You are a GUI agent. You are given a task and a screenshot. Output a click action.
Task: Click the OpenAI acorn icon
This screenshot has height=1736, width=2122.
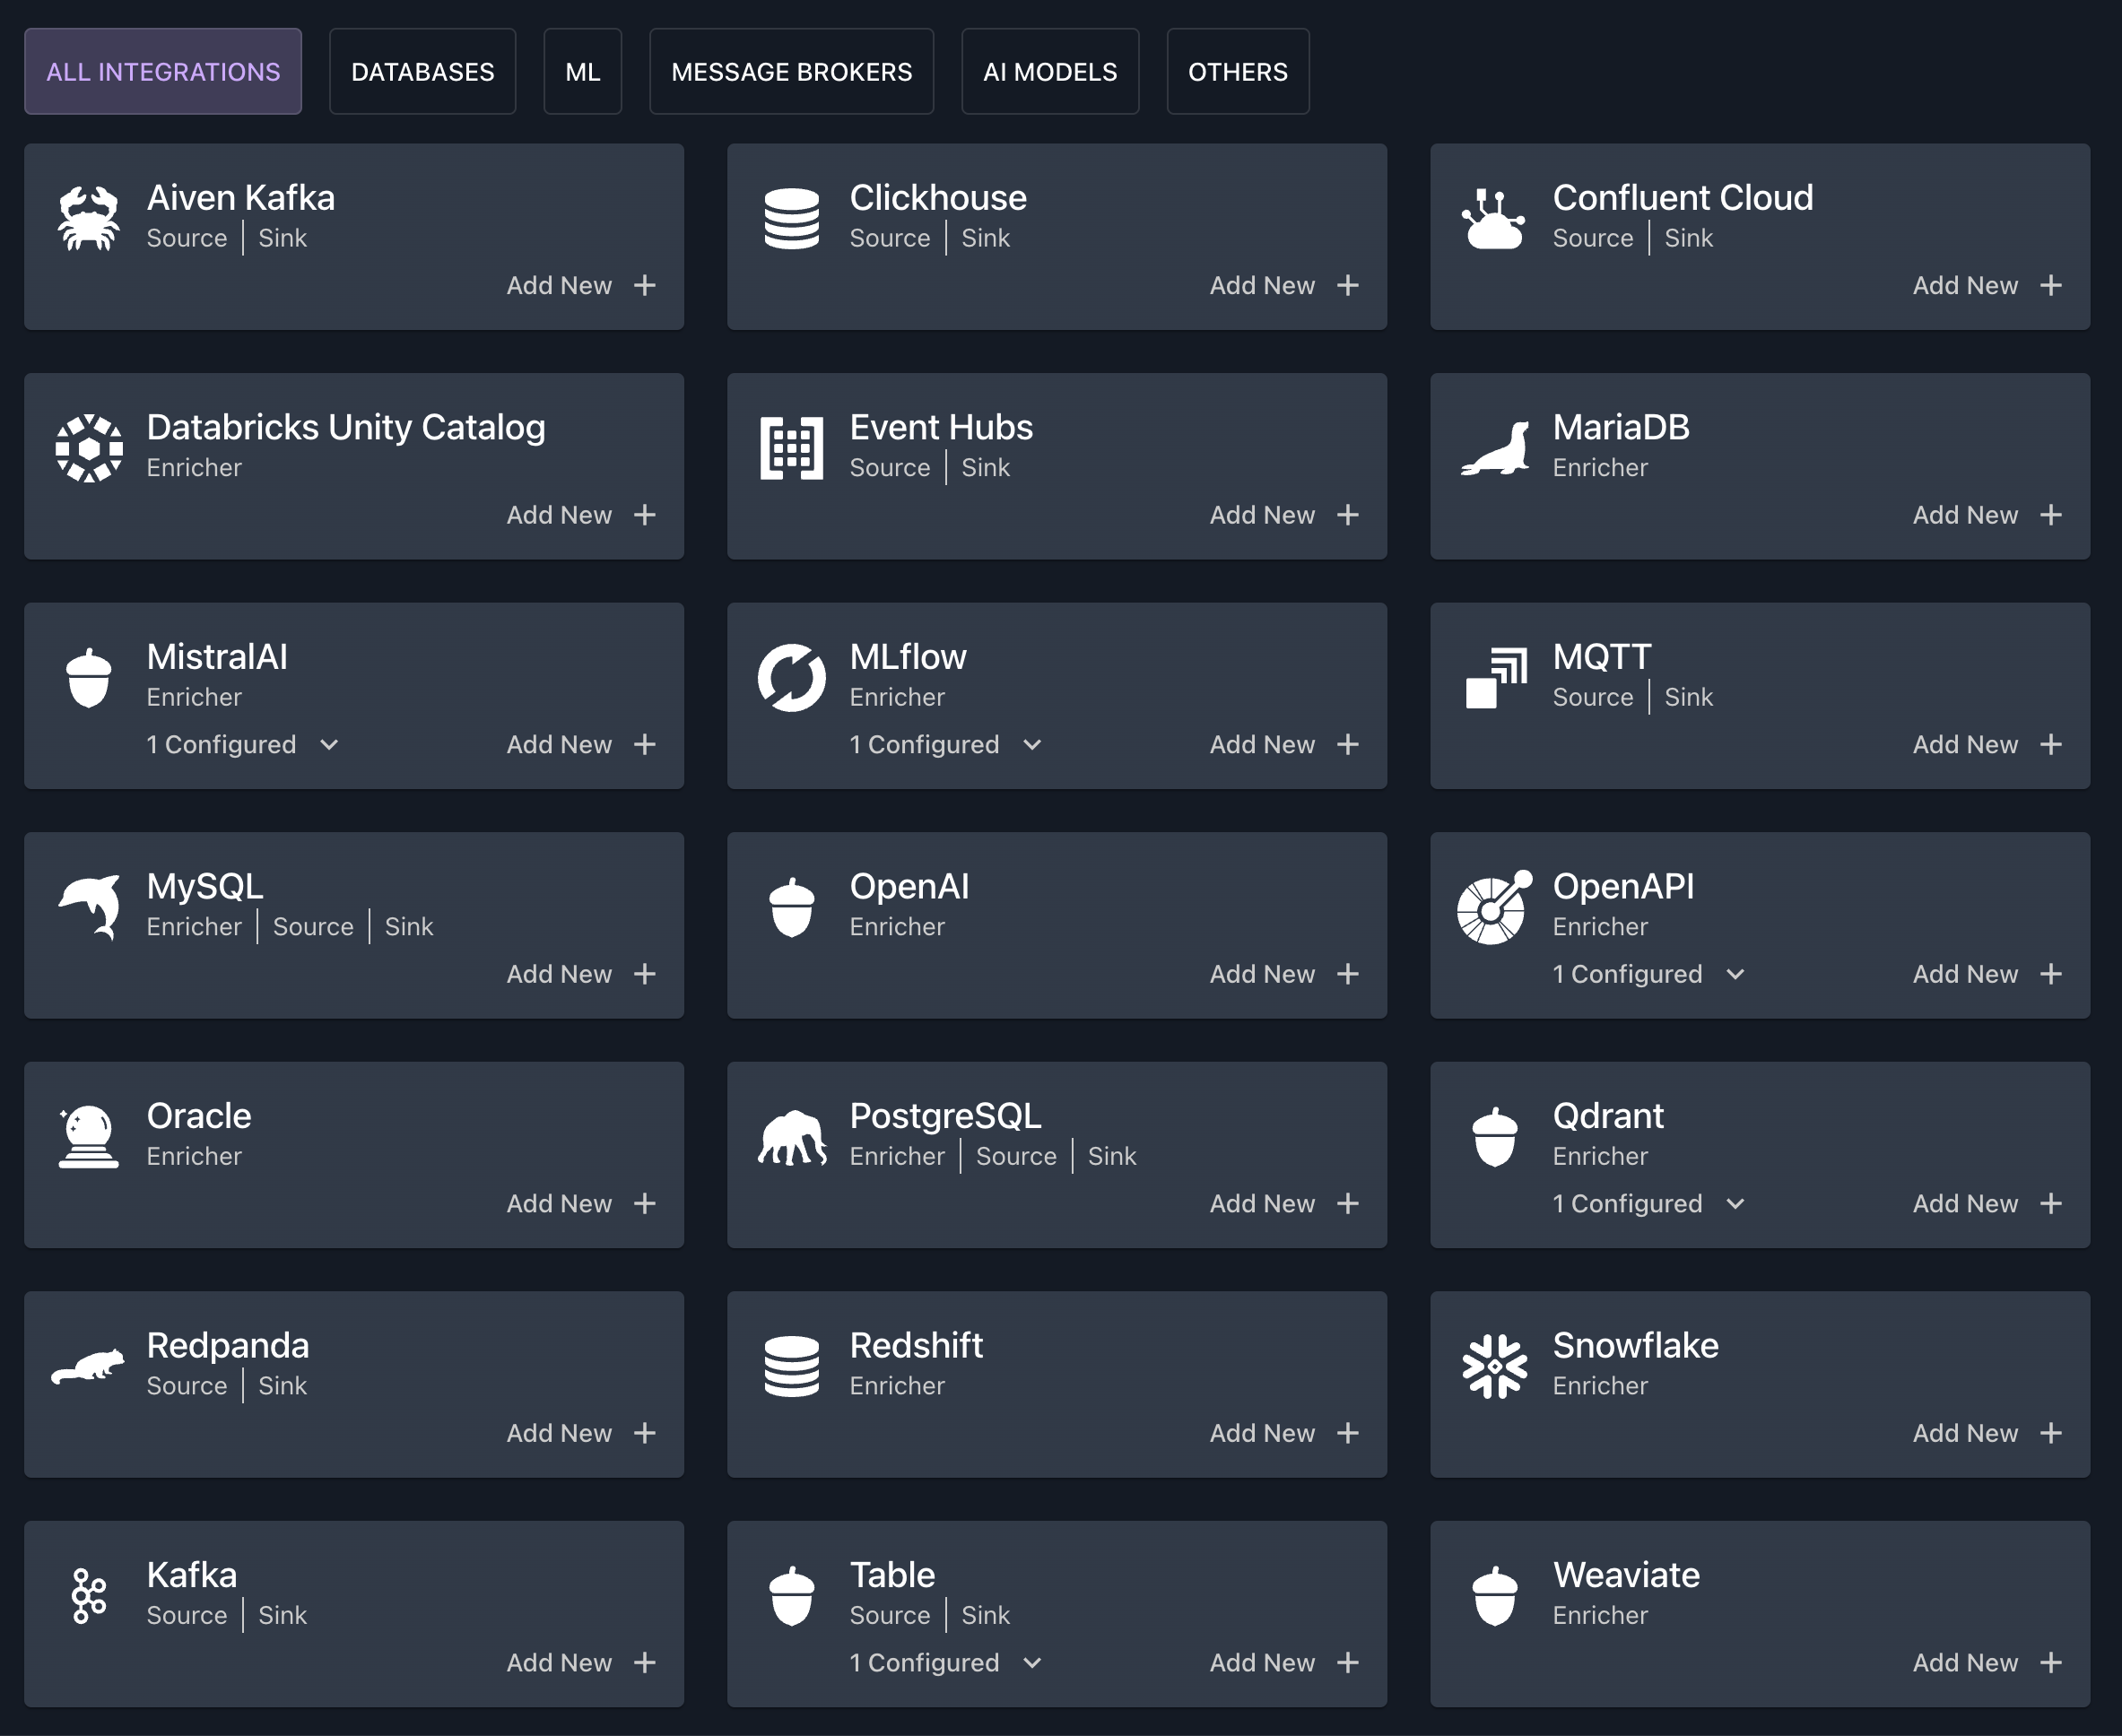point(791,907)
